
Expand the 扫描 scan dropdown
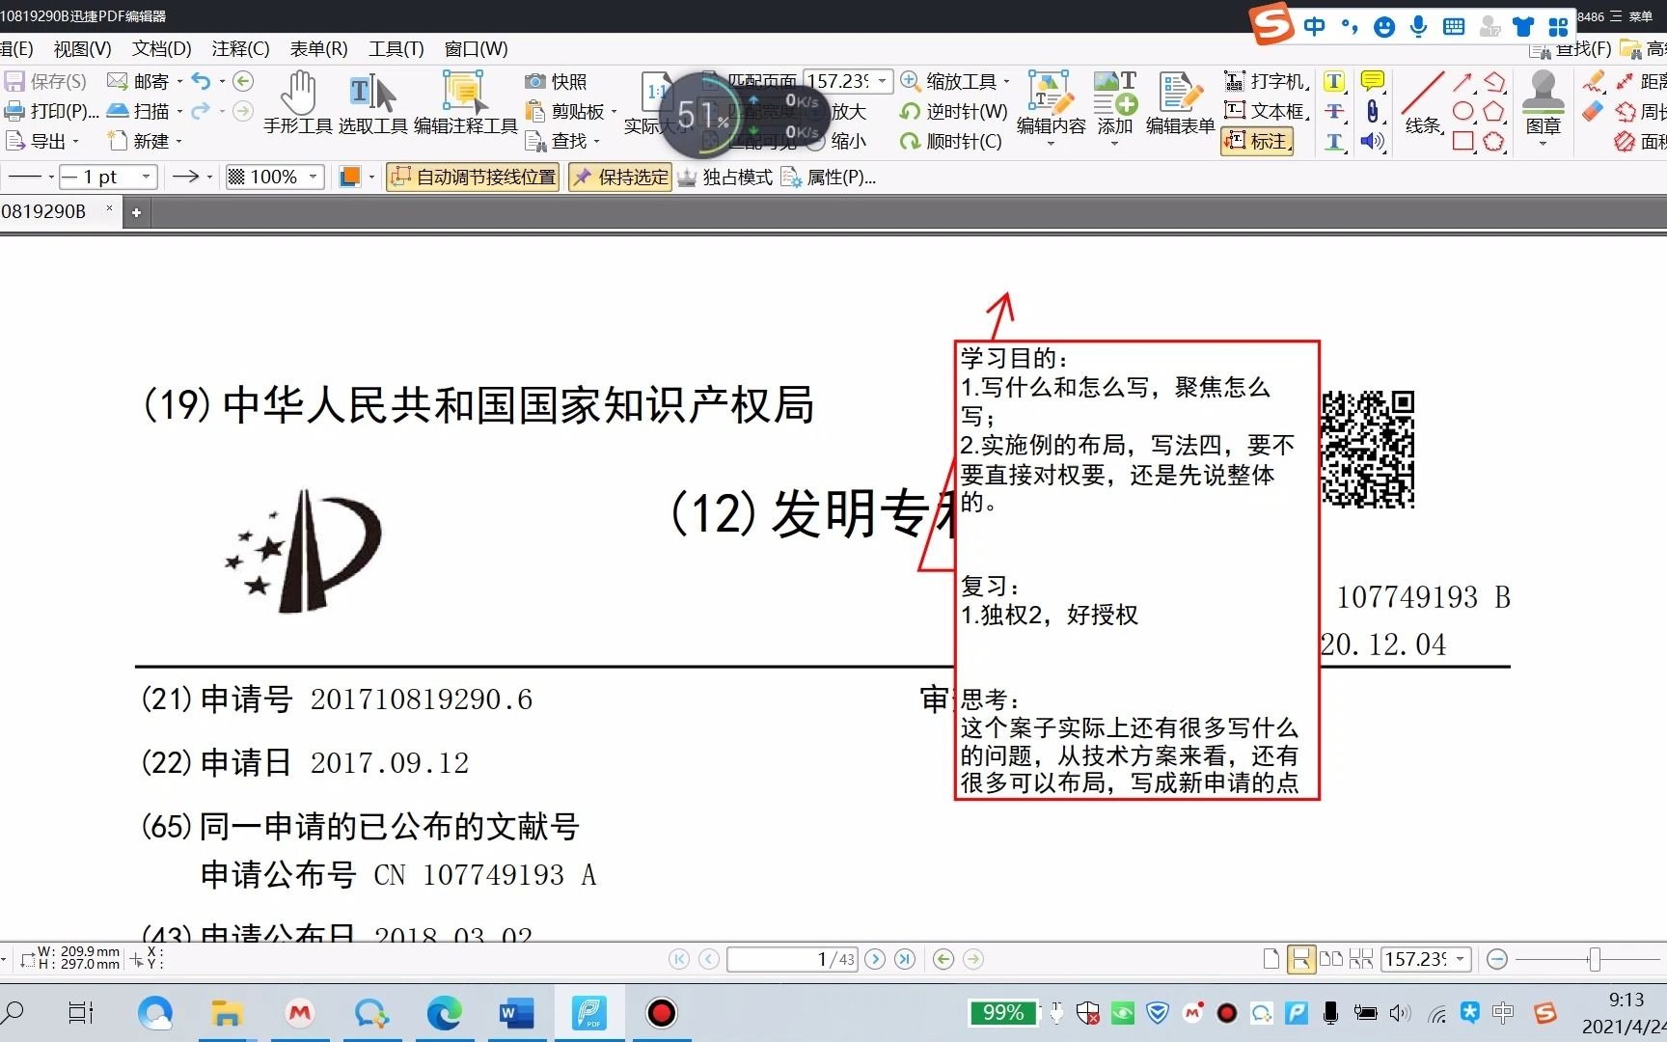point(179,111)
